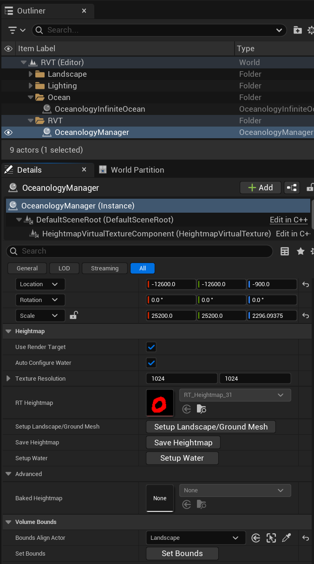This screenshot has height=564, width=314.
Task: Collapse the Ocean folder
Action: [x=31, y=97]
